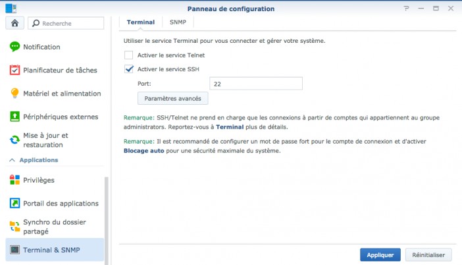Enable the Activer le service Telnet checkbox
This screenshot has width=462, height=265.
129,55
